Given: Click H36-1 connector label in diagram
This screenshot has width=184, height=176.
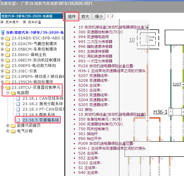Looking at the screenshot, I should tap(160, 112).
